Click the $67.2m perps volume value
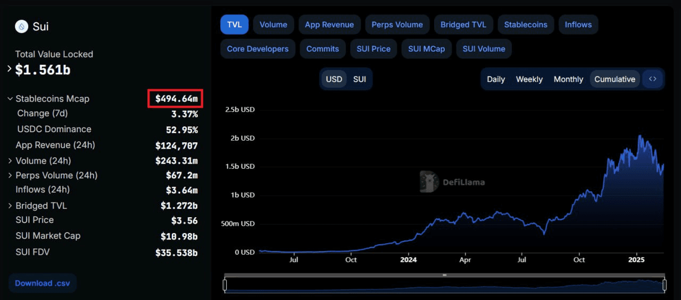The height and width of the screenshot is (300, 681). pos(182,175)
